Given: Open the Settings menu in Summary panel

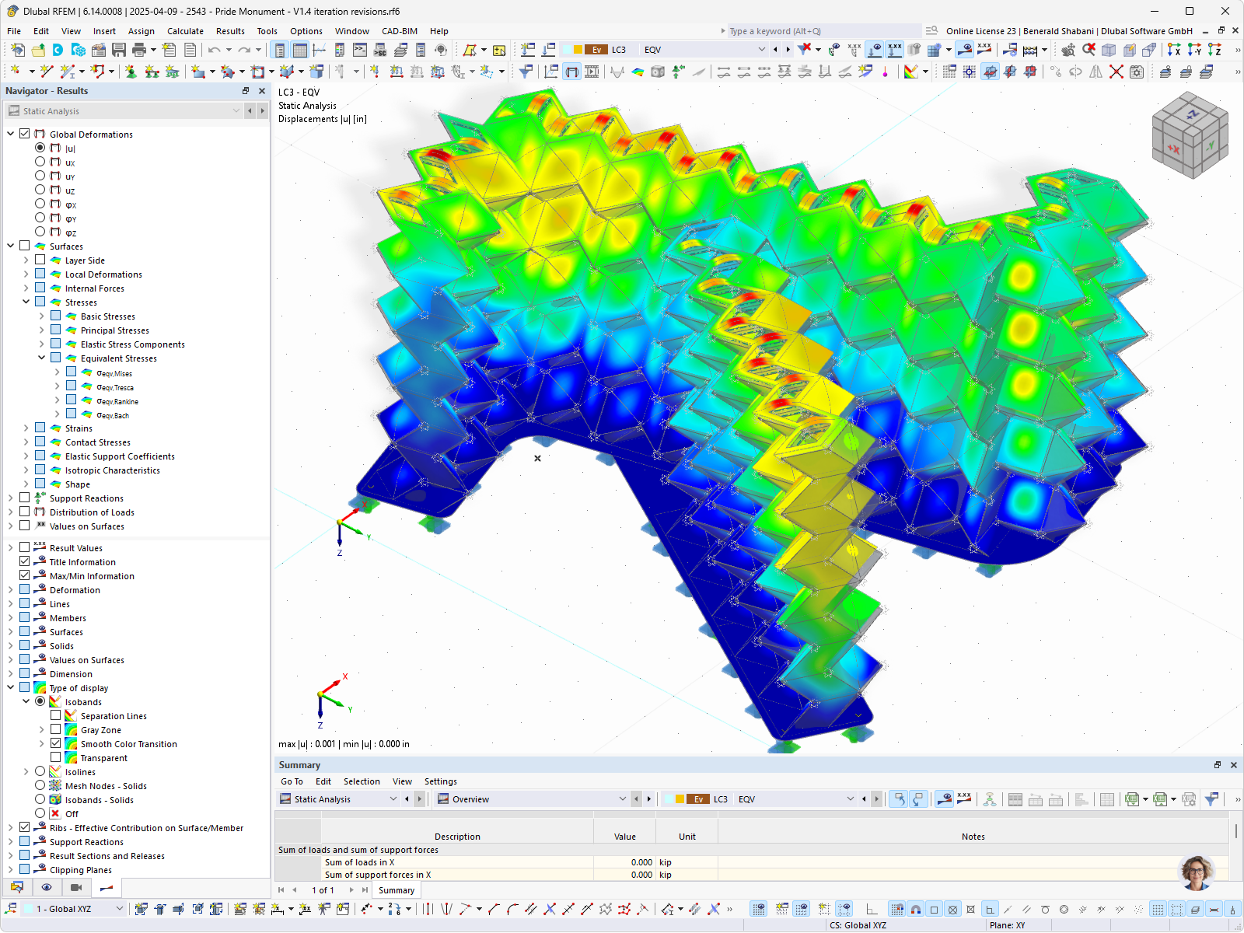Looking at the screenshot, I should coord(441,781).
